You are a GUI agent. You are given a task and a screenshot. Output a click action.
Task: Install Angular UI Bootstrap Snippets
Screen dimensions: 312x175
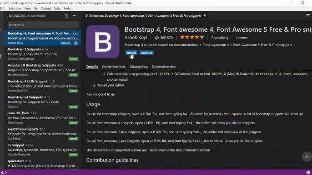[73, 75]
